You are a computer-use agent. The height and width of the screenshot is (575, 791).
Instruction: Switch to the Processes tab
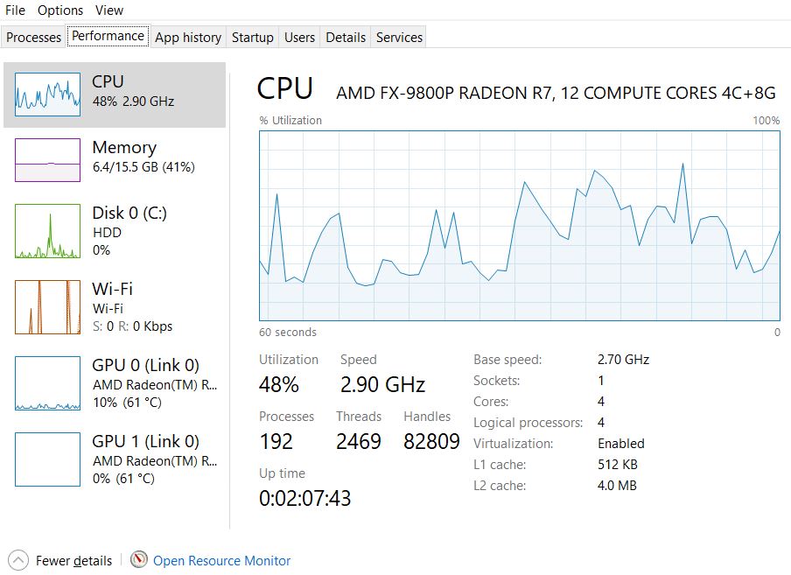tap(33, 38)
